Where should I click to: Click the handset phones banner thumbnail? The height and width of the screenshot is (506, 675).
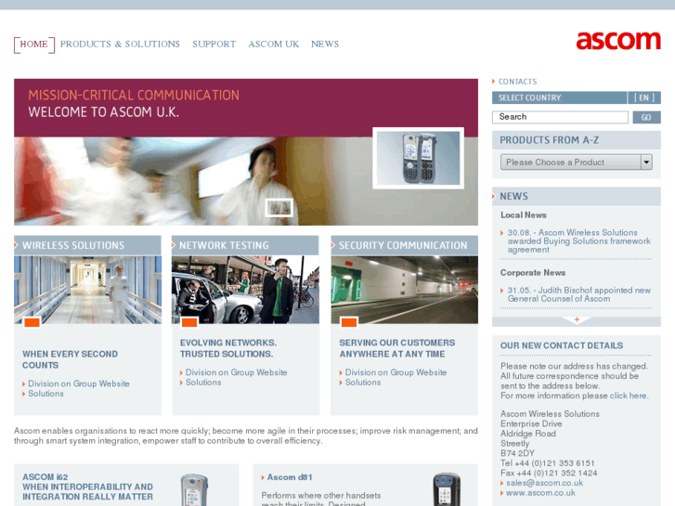coord(418,158)
